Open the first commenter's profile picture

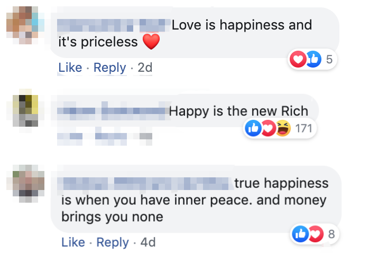coord(25,25)
